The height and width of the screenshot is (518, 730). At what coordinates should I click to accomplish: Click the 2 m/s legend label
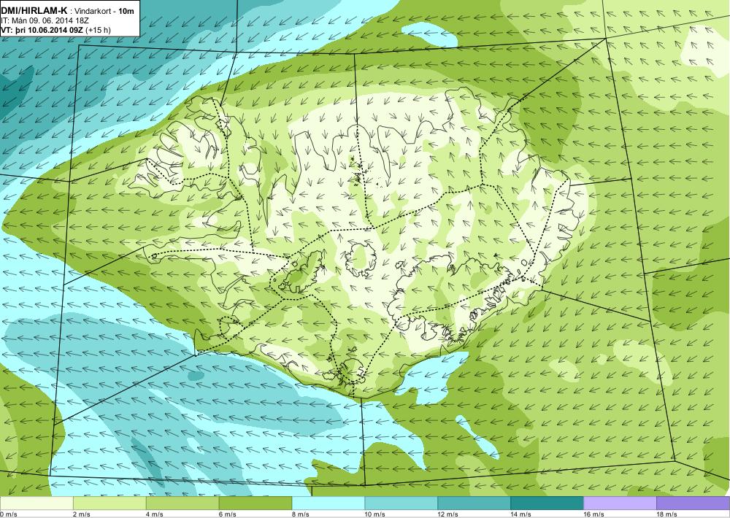[x=82, y=514]
